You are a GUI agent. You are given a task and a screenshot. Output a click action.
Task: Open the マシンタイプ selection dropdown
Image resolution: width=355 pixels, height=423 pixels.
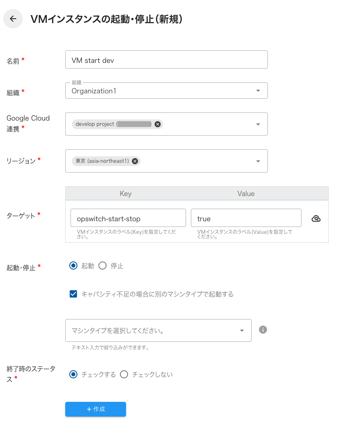pos(242,330)
